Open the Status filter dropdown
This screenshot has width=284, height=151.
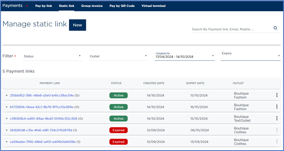click(52, 56)
